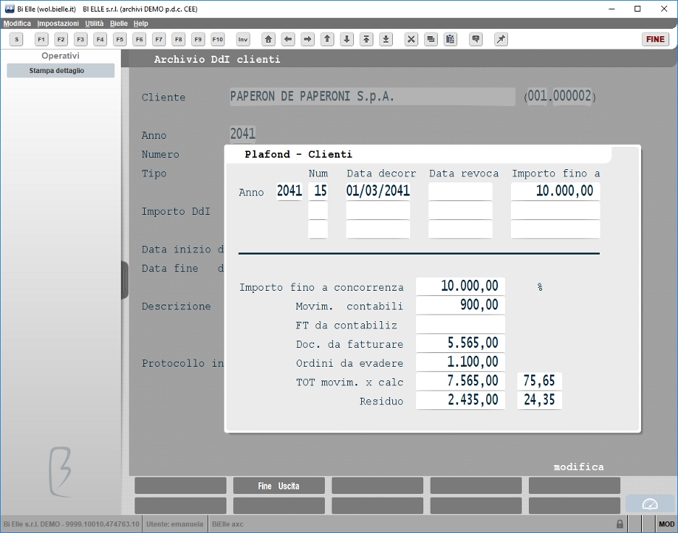Click Stampa dettaglio in Operativi panel
Image resolution: width=678 pixels, height=533 pixels.
61,70
